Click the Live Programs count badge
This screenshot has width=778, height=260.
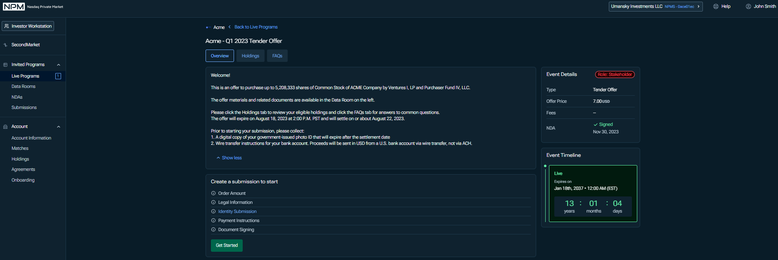(x=58, y=76)
